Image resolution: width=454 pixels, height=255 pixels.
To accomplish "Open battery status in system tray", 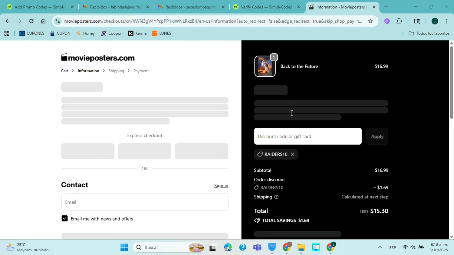I will (x=421, y=247).
